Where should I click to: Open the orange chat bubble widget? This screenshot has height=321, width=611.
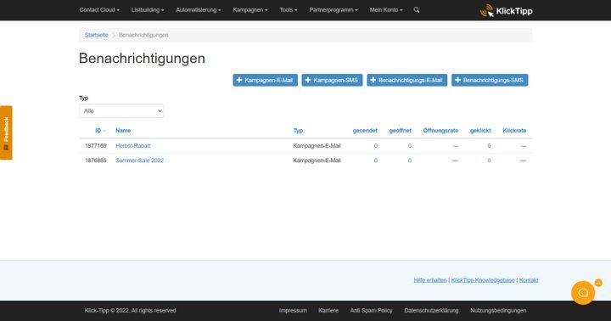click(x=583, y=292)
